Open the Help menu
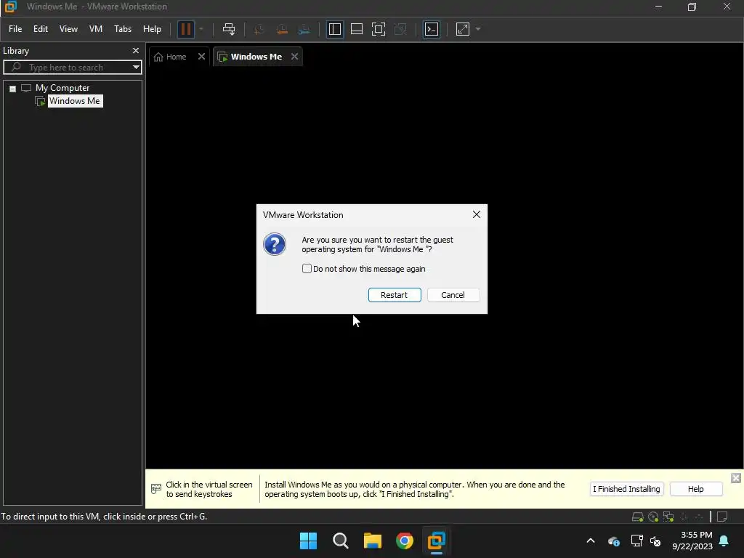 click(152, 29)
